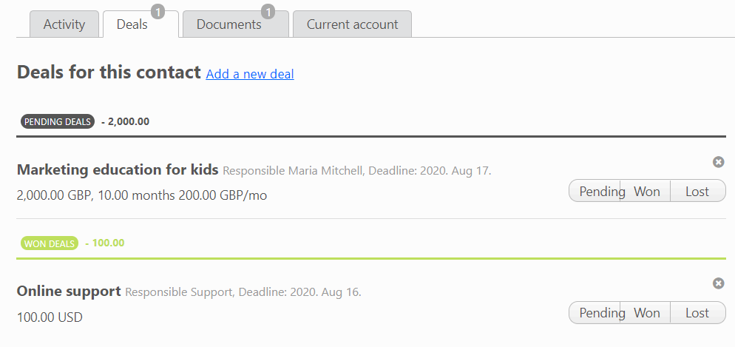
Task: Click Add a new deal link
Action: pyautogui.click(x=250, y=74)
